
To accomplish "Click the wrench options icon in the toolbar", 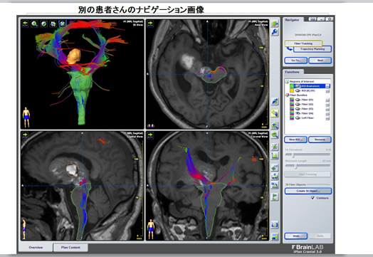I will [275, 31].
